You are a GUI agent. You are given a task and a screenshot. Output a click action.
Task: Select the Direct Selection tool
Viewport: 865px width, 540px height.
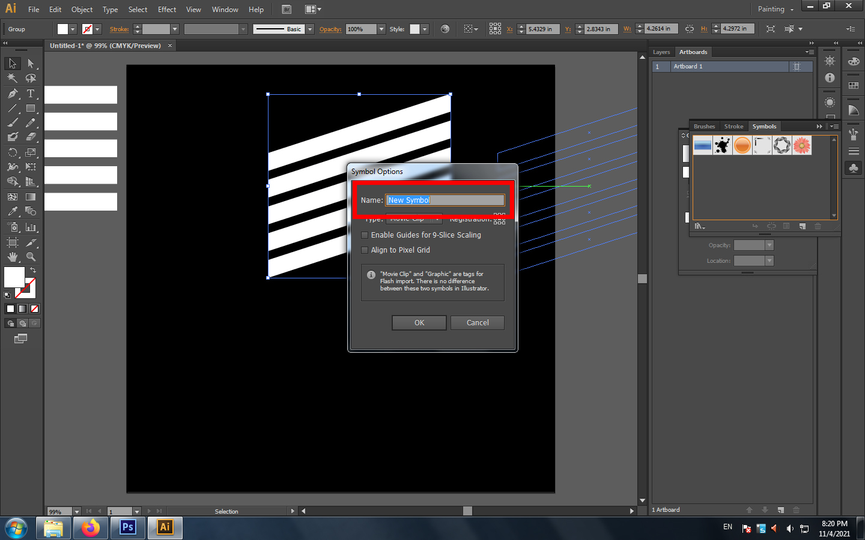[31, 64]
